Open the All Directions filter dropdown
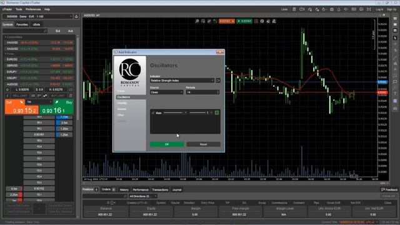 pos(143,196)
